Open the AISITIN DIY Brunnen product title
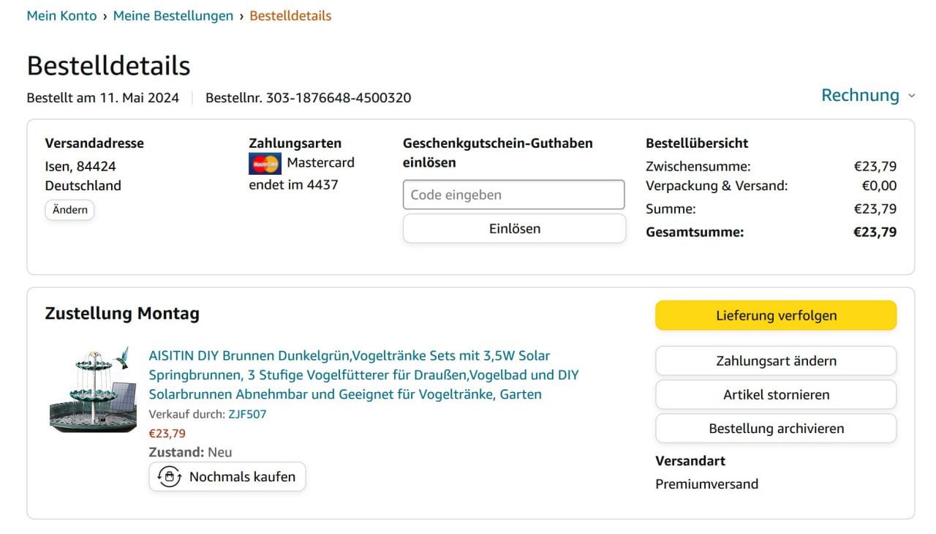The width and height of the screenshot is (936, 534). point(363,375)
